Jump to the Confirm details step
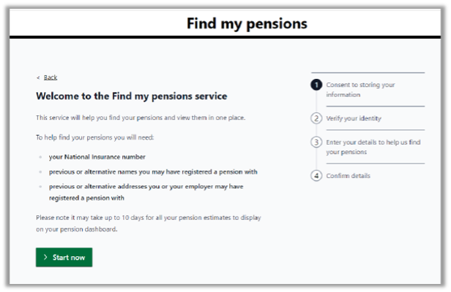The height and width of the screenshot is (292, 451). pyautogui.click(x=348, y=176)
